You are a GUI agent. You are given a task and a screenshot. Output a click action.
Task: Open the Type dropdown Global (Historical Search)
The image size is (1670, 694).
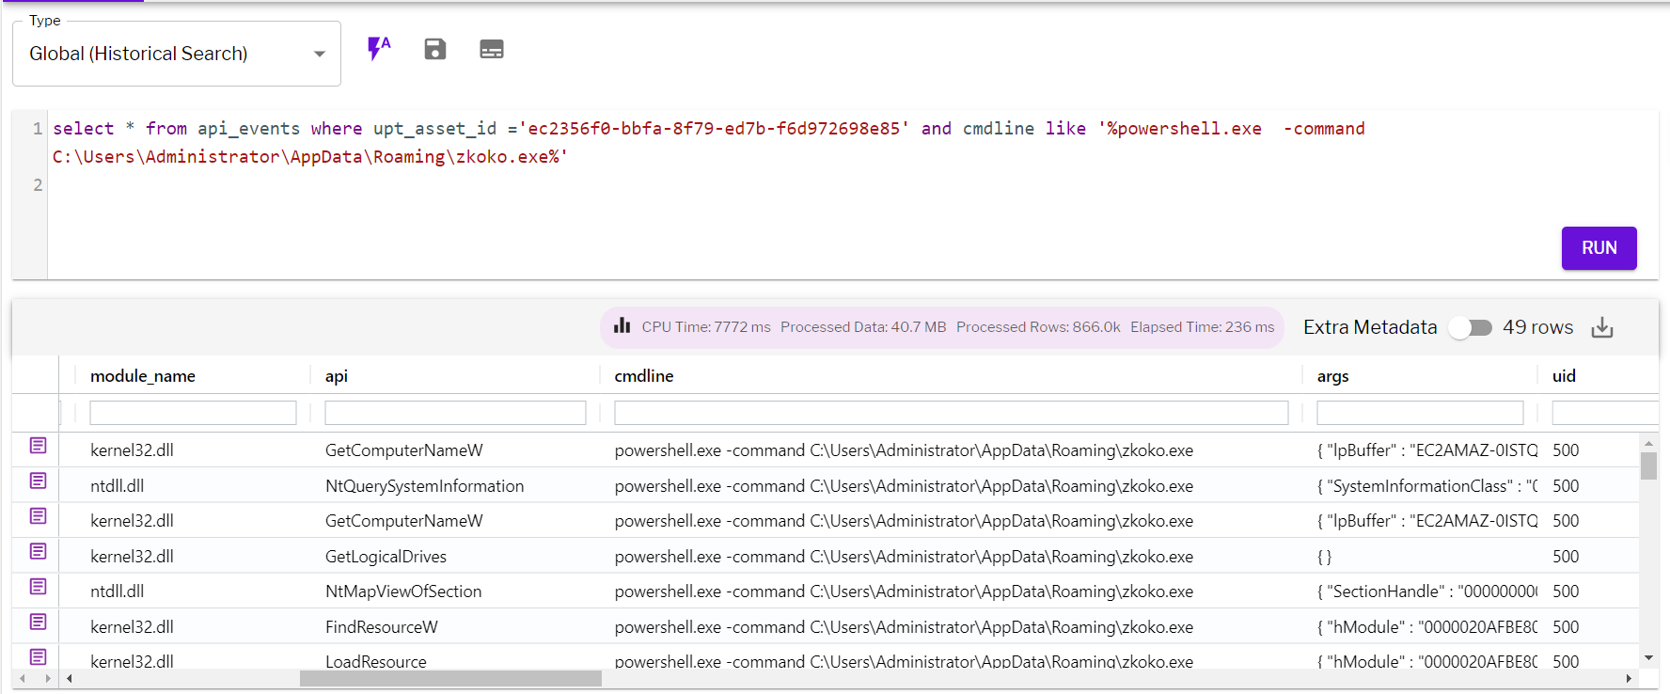coord(177,54)
